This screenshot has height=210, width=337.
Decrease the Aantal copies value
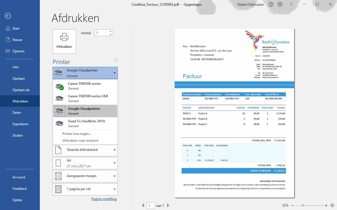(110, 34)
